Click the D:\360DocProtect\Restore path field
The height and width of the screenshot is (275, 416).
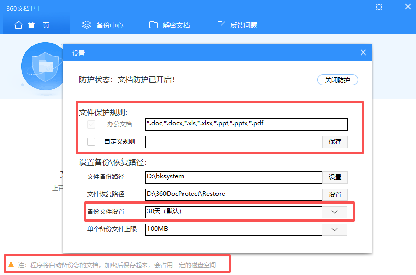234,195
